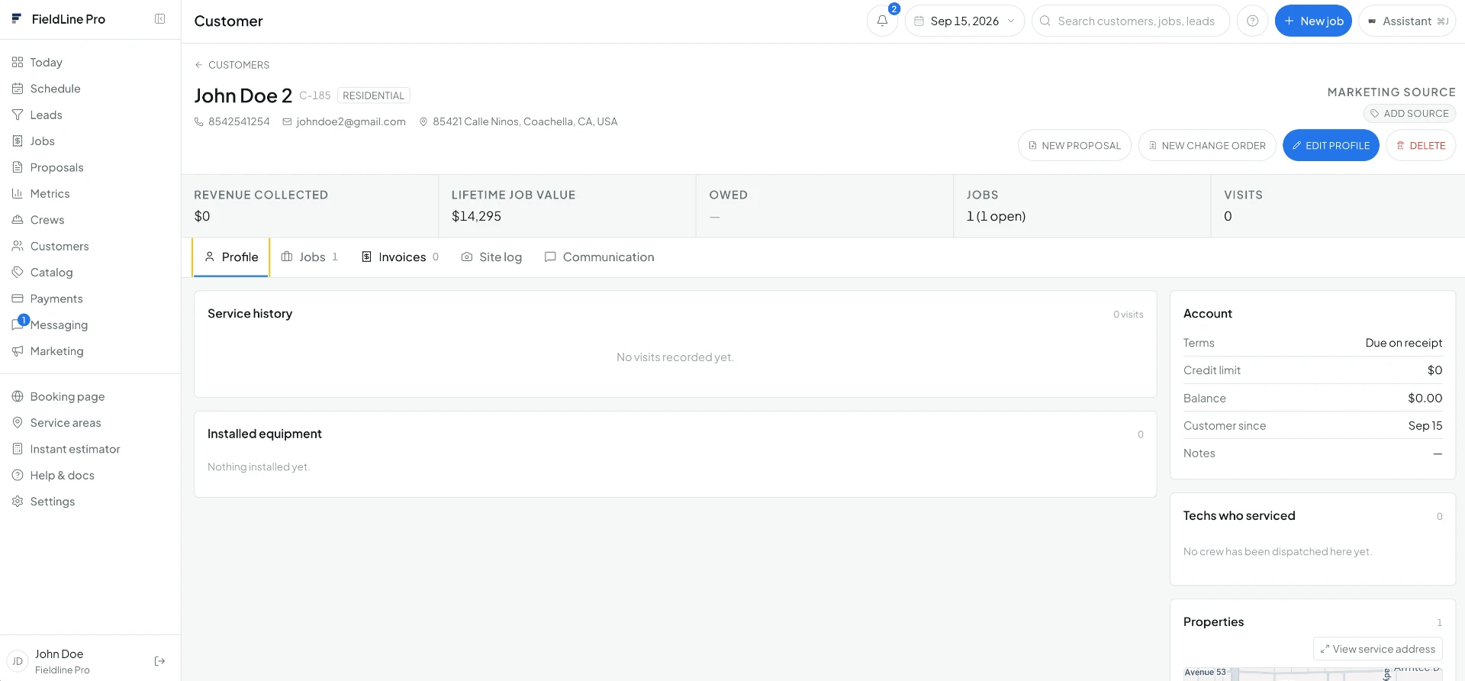
Task: Open Marketing megaphone icon in sidebar
Action: (x=18, y=351)
